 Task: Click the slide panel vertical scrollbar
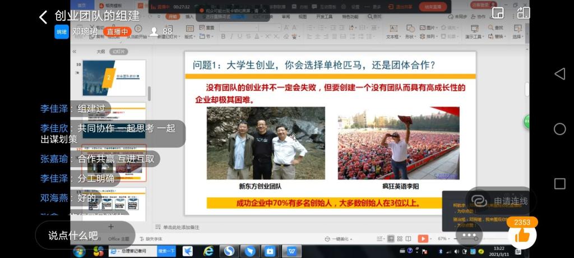click(149, 93)
